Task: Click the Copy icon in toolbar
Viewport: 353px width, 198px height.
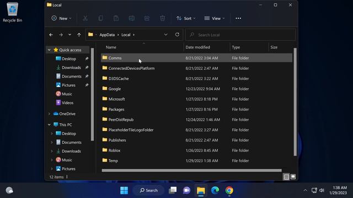Action: [x=100, y=18]
